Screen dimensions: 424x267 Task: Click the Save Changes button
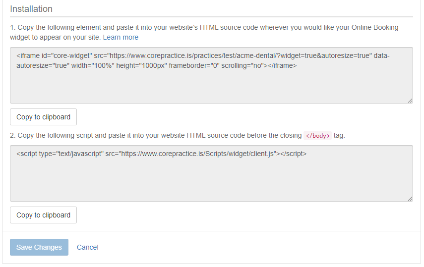click(x=39, y=247)
